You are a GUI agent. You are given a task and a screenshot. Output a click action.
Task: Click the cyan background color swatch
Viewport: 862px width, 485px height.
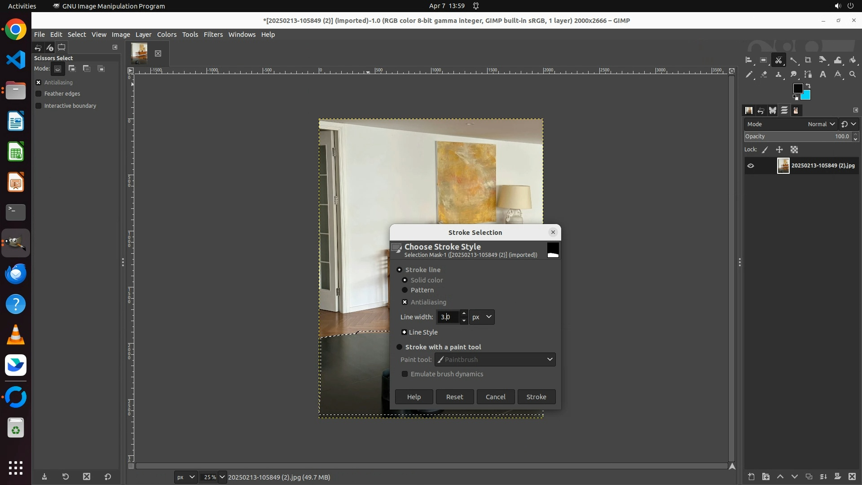point(807,96)
